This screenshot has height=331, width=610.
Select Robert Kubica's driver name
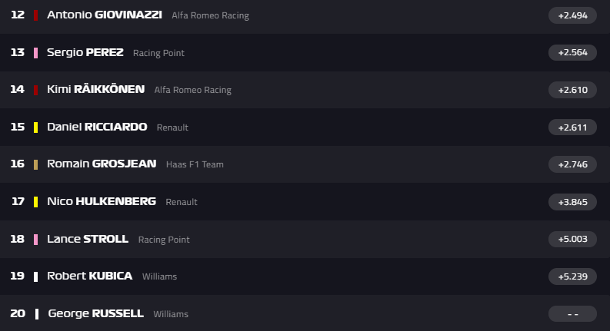[x=89, y=276]
